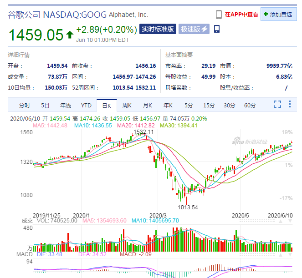This screenshot has width=302, height=278.
Task: Click the 前收盘 value 1456.16
Action: point(146,66)
